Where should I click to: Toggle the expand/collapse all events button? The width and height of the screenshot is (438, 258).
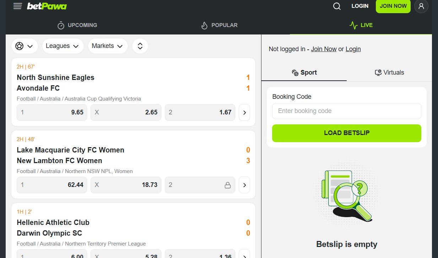[x=140, y=46]
